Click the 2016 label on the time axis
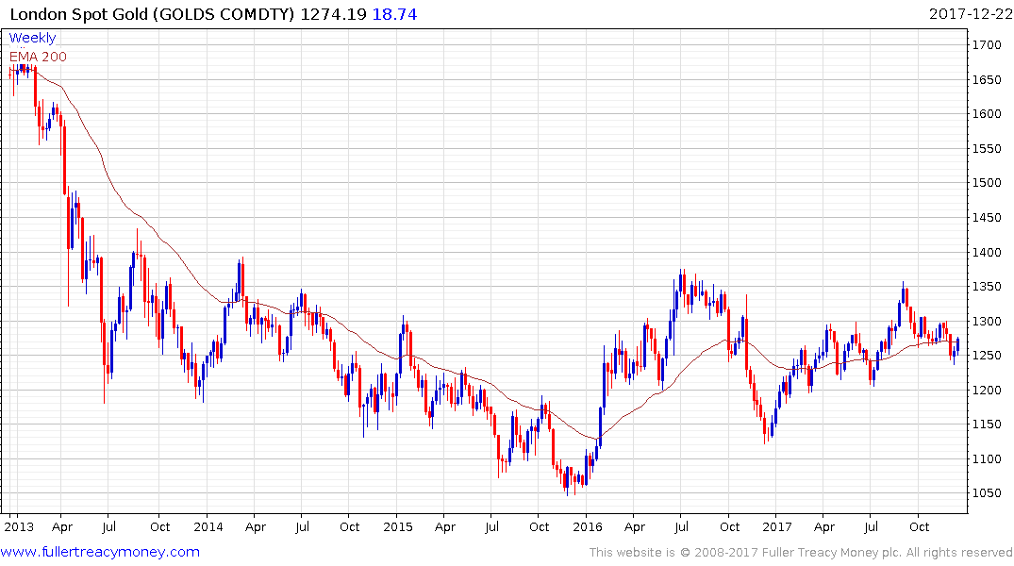The image size is (1014, 566). coord(588,526)
